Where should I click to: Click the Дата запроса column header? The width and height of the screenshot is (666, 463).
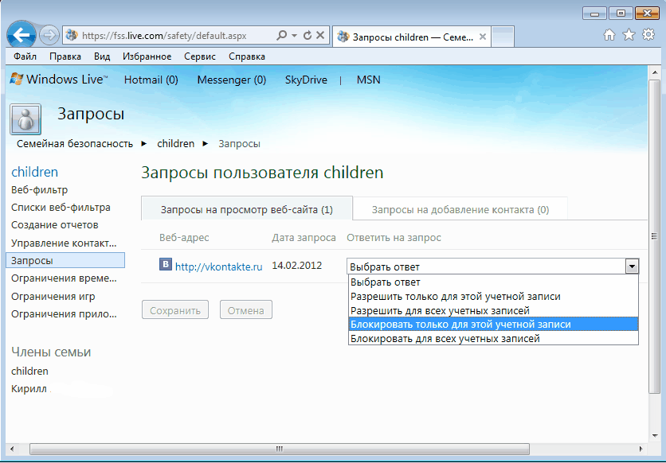pyautogui.click(x=304, y=237)
